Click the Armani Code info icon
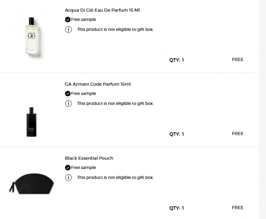 (68, 103)
